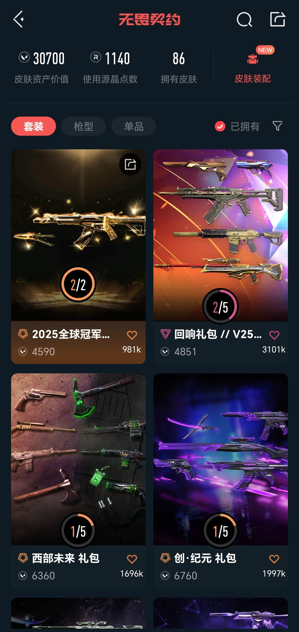299x632 pixels.
Task: Favorite the 回响礼包 bundle heart
Action: tap(274, 335)
